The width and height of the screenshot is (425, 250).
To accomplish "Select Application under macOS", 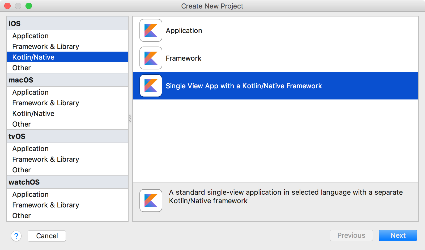I will [30, 92].
